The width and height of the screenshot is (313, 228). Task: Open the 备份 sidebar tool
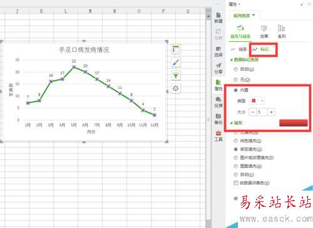pos(218,119)
